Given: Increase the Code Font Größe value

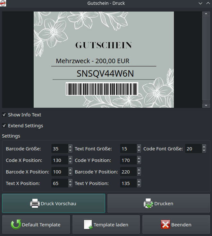Looking at the screenshot, I should tap(204, 147).
